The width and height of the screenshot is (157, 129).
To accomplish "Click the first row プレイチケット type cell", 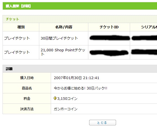I will pos(21,38).
